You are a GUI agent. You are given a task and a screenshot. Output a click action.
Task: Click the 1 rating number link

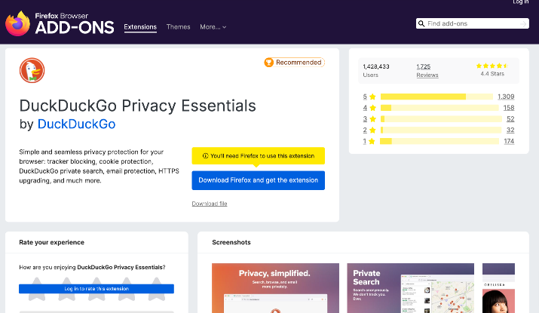pyautogui.click(x=364, y=141)
